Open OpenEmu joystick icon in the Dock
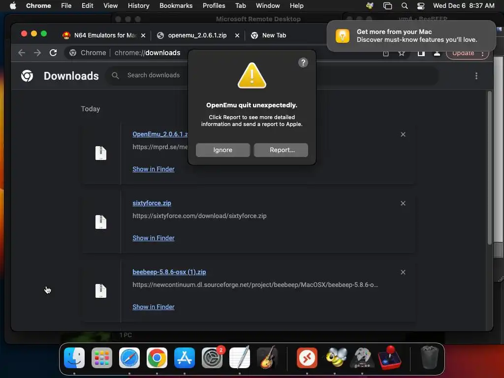 390,358
